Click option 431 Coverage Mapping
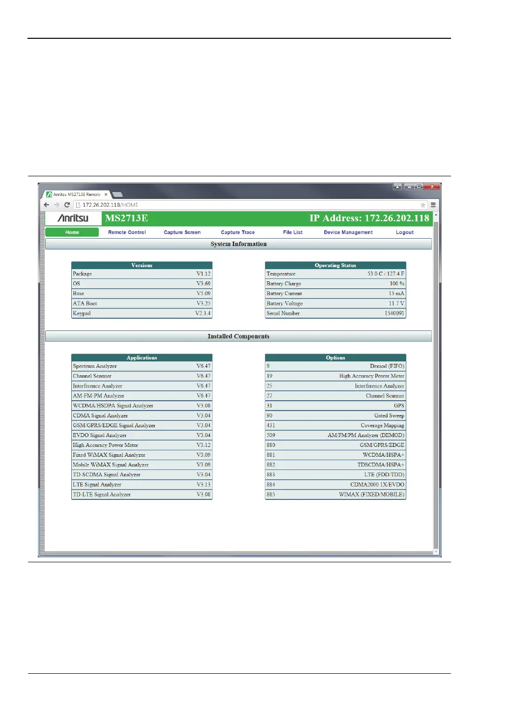507x715 pixels. [336, 425]
